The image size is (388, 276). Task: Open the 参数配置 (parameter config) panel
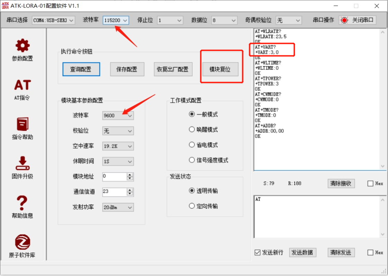point(22,49)
